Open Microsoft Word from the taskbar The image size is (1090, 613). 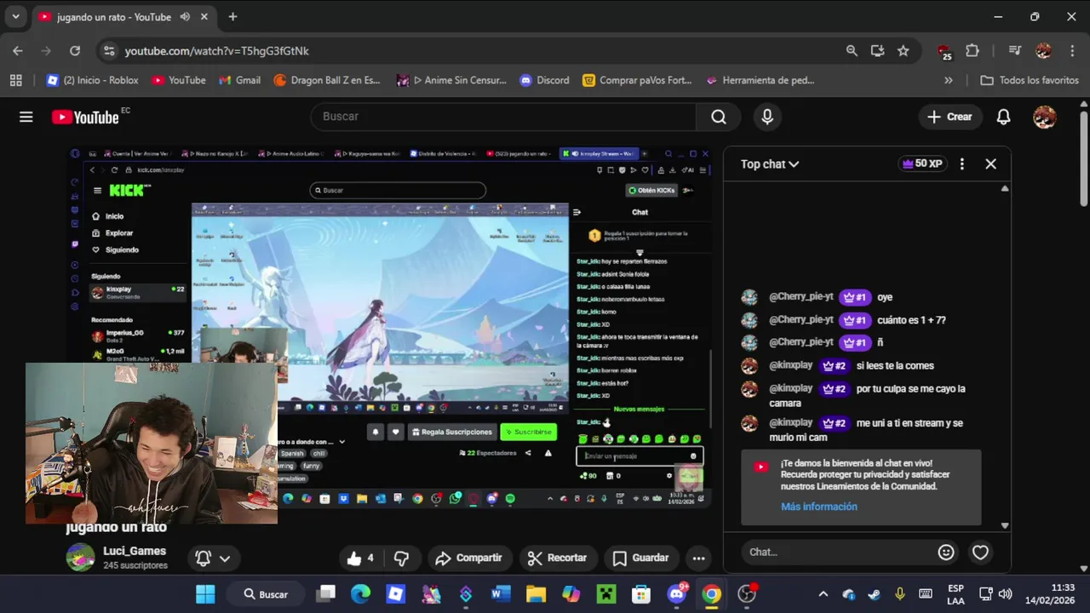(x=500, y=594)
